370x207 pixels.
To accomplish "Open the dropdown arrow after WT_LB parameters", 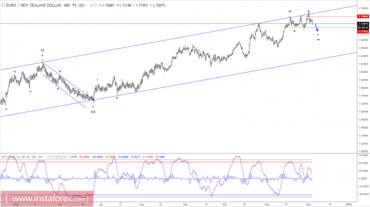I will coord(44,157).
